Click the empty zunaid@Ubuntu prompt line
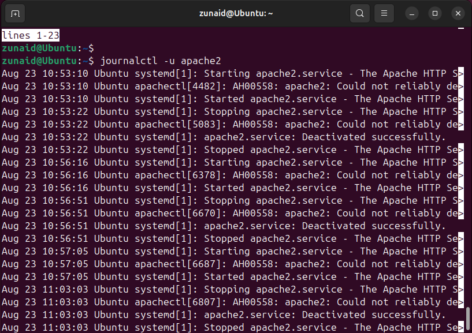 pos(48,48)
